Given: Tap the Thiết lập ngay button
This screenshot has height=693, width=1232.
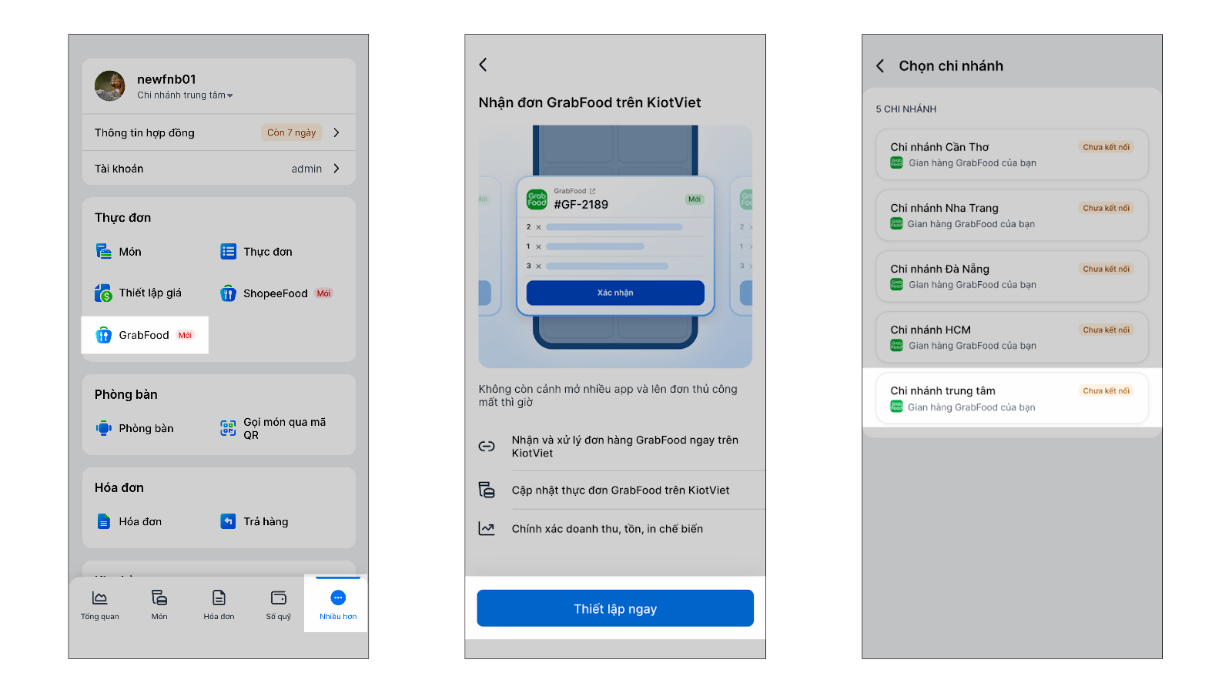Looking at the screenshot, I should (x=615, y=608).
